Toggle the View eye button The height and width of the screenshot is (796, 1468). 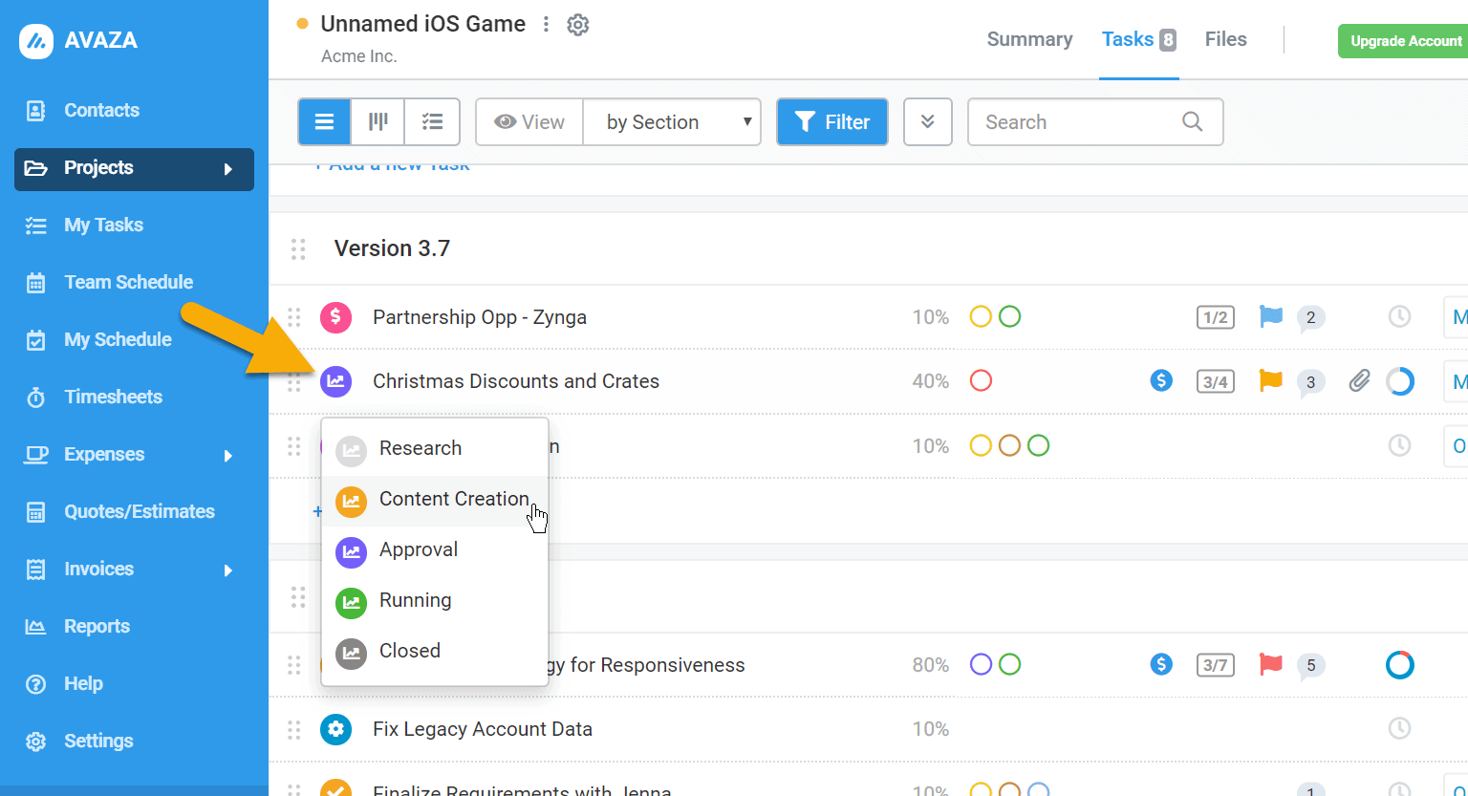click(529, 121)
